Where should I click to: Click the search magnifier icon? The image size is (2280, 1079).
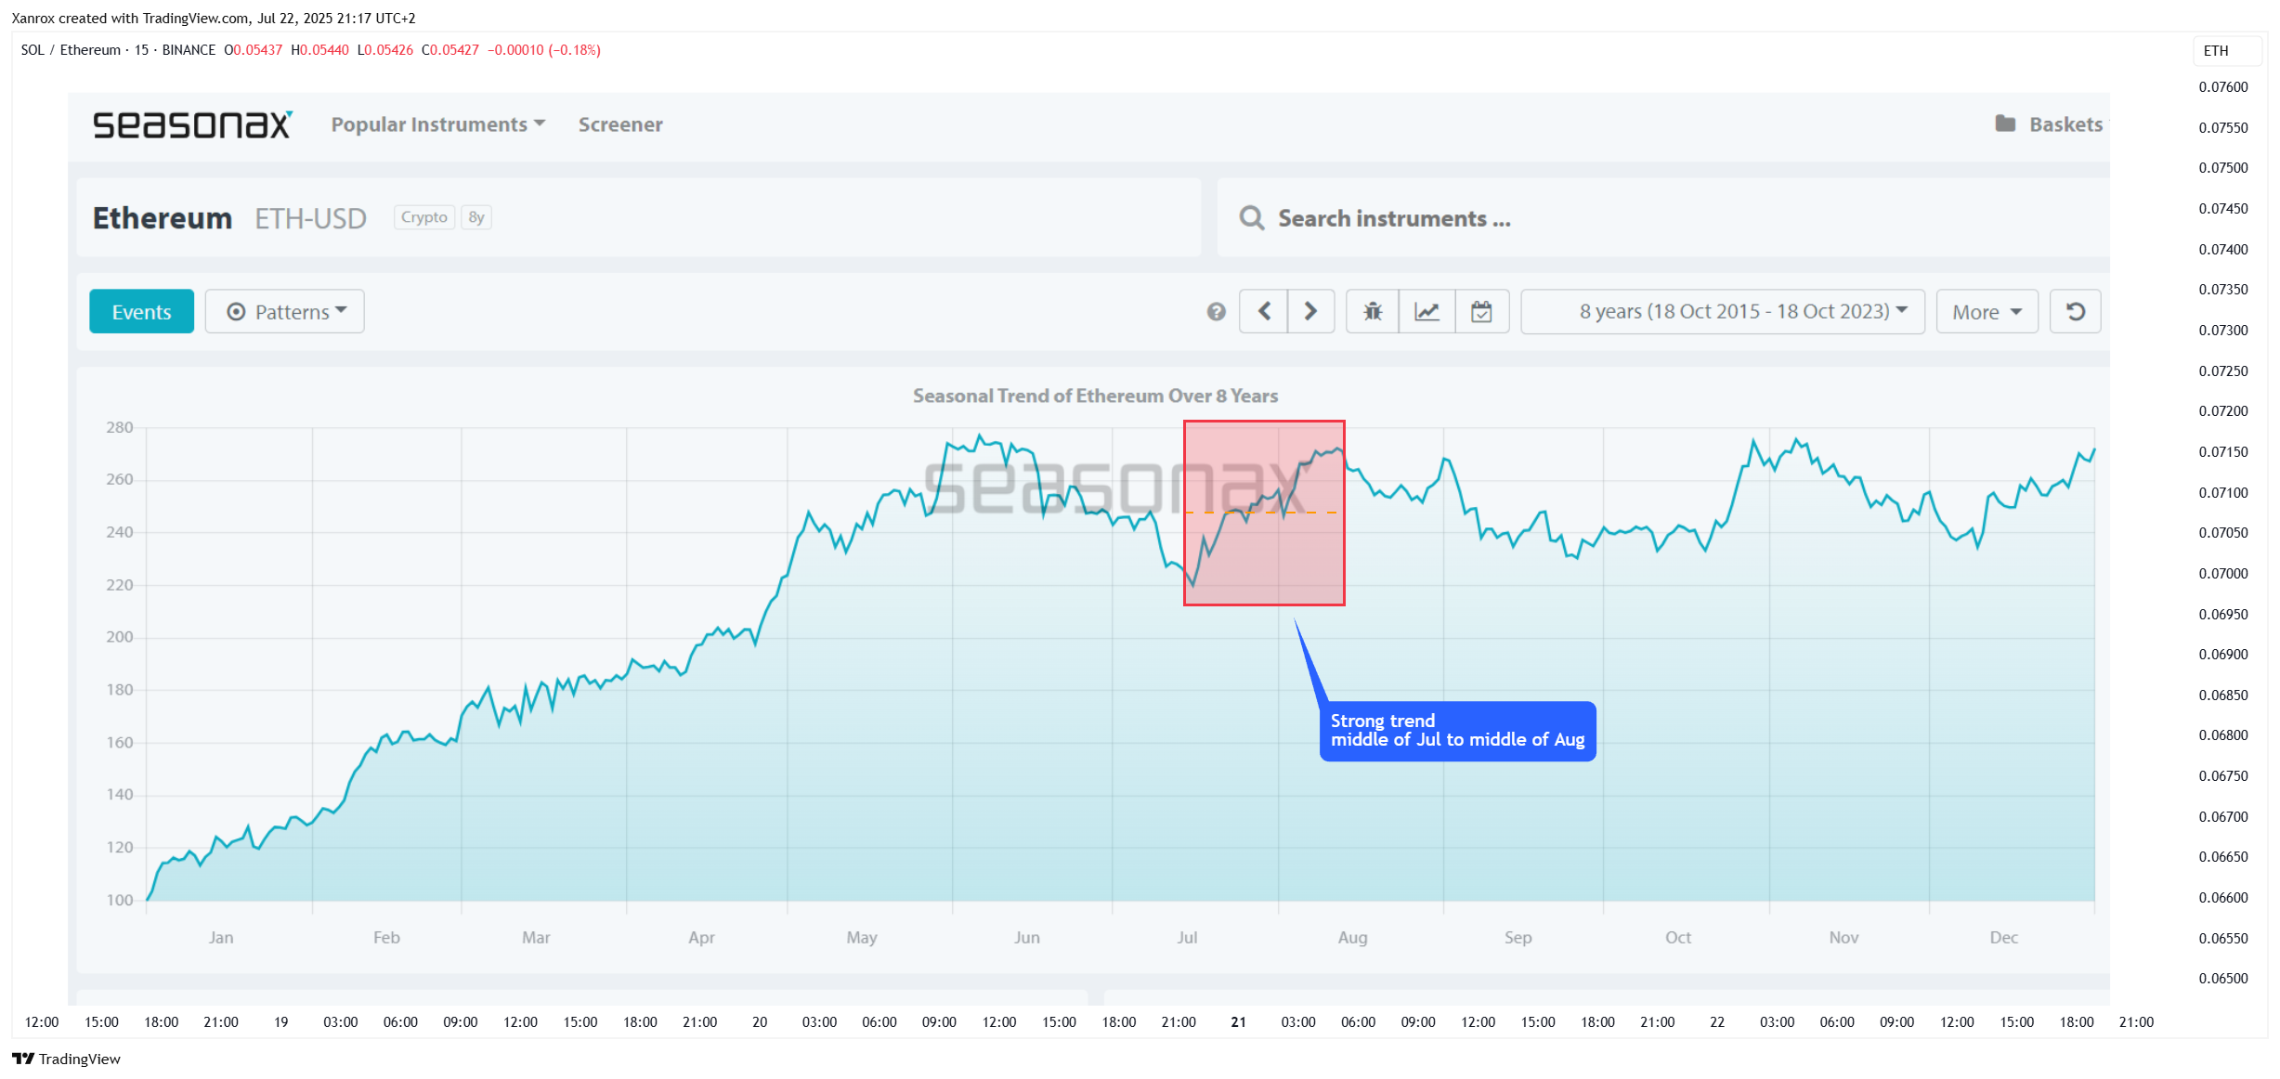tap(1251, 218)
